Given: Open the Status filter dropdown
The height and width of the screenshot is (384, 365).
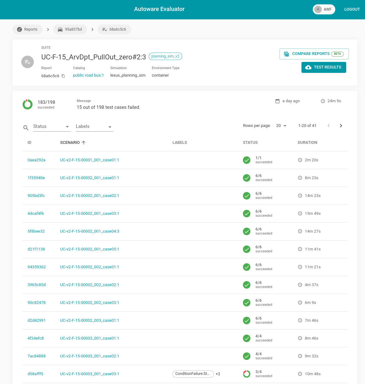Looking at the screenshot, I should 52,127.
